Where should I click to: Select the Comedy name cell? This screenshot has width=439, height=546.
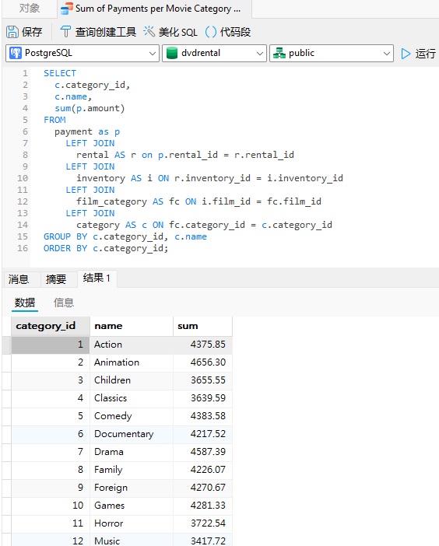132,416
